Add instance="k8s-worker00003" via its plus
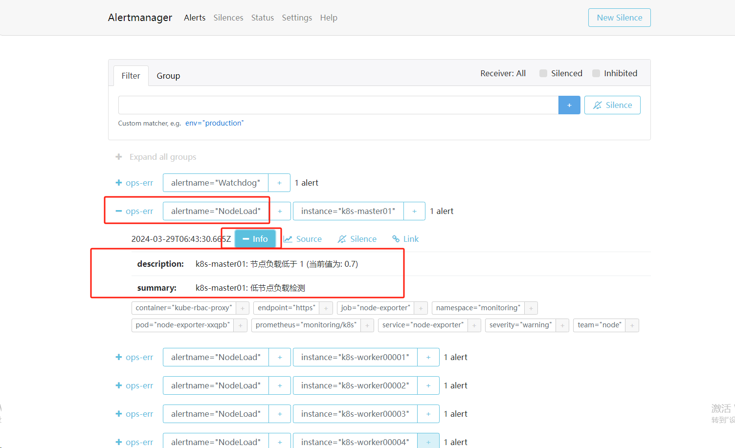 (428, 414)
